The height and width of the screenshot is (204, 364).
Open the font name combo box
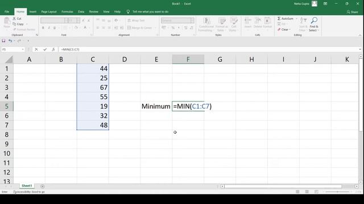click(x=55, y=20)
